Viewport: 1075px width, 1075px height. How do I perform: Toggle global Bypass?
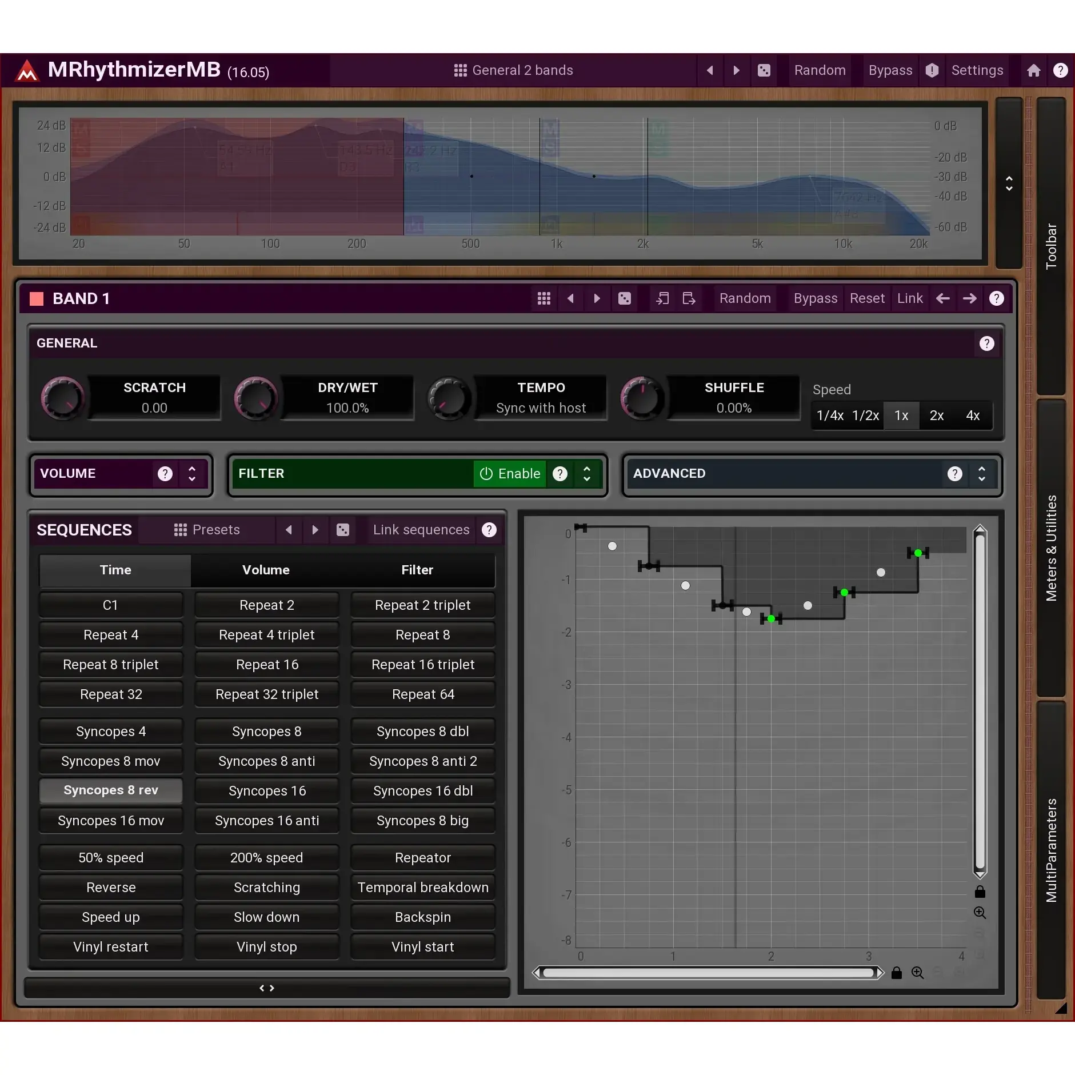[890, 70]
